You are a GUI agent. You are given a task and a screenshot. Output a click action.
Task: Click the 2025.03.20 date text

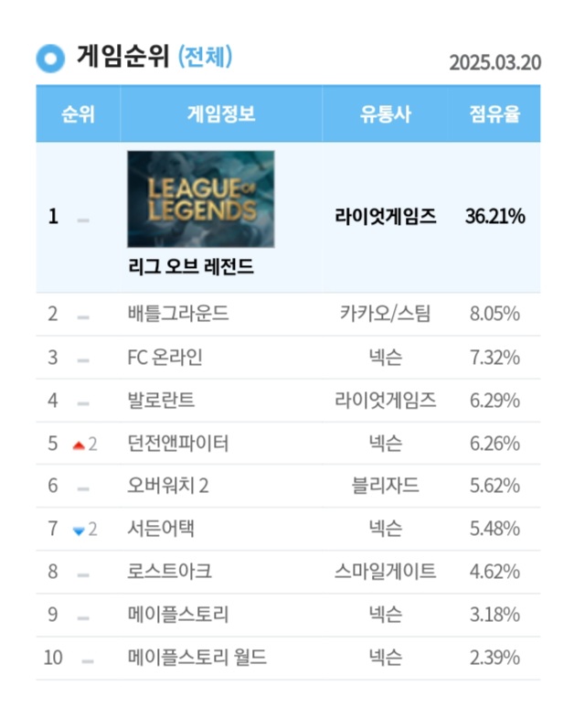495,62
